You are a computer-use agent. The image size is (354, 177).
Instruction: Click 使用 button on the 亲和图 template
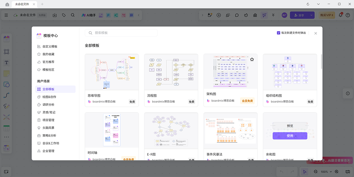point(290,136)
